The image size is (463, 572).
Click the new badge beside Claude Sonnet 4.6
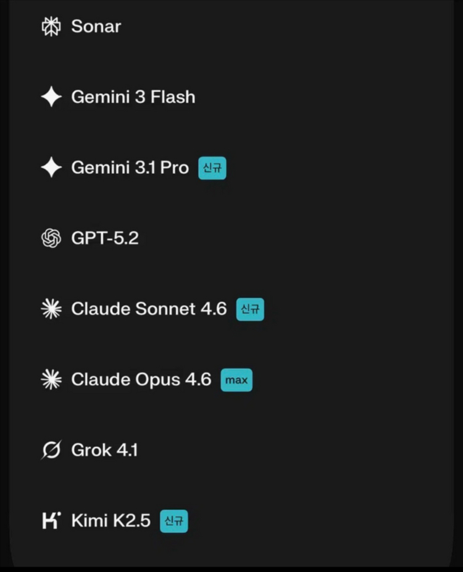coord(250,309)
